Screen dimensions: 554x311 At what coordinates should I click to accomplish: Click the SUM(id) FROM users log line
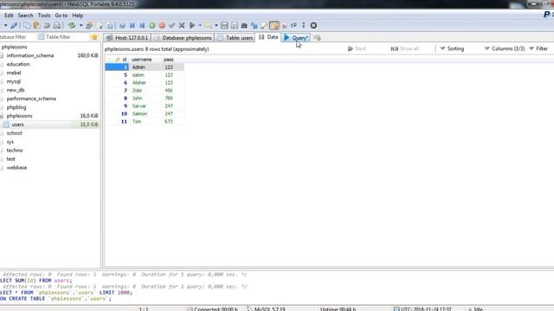pyautogui.click(x=36, y=280)
